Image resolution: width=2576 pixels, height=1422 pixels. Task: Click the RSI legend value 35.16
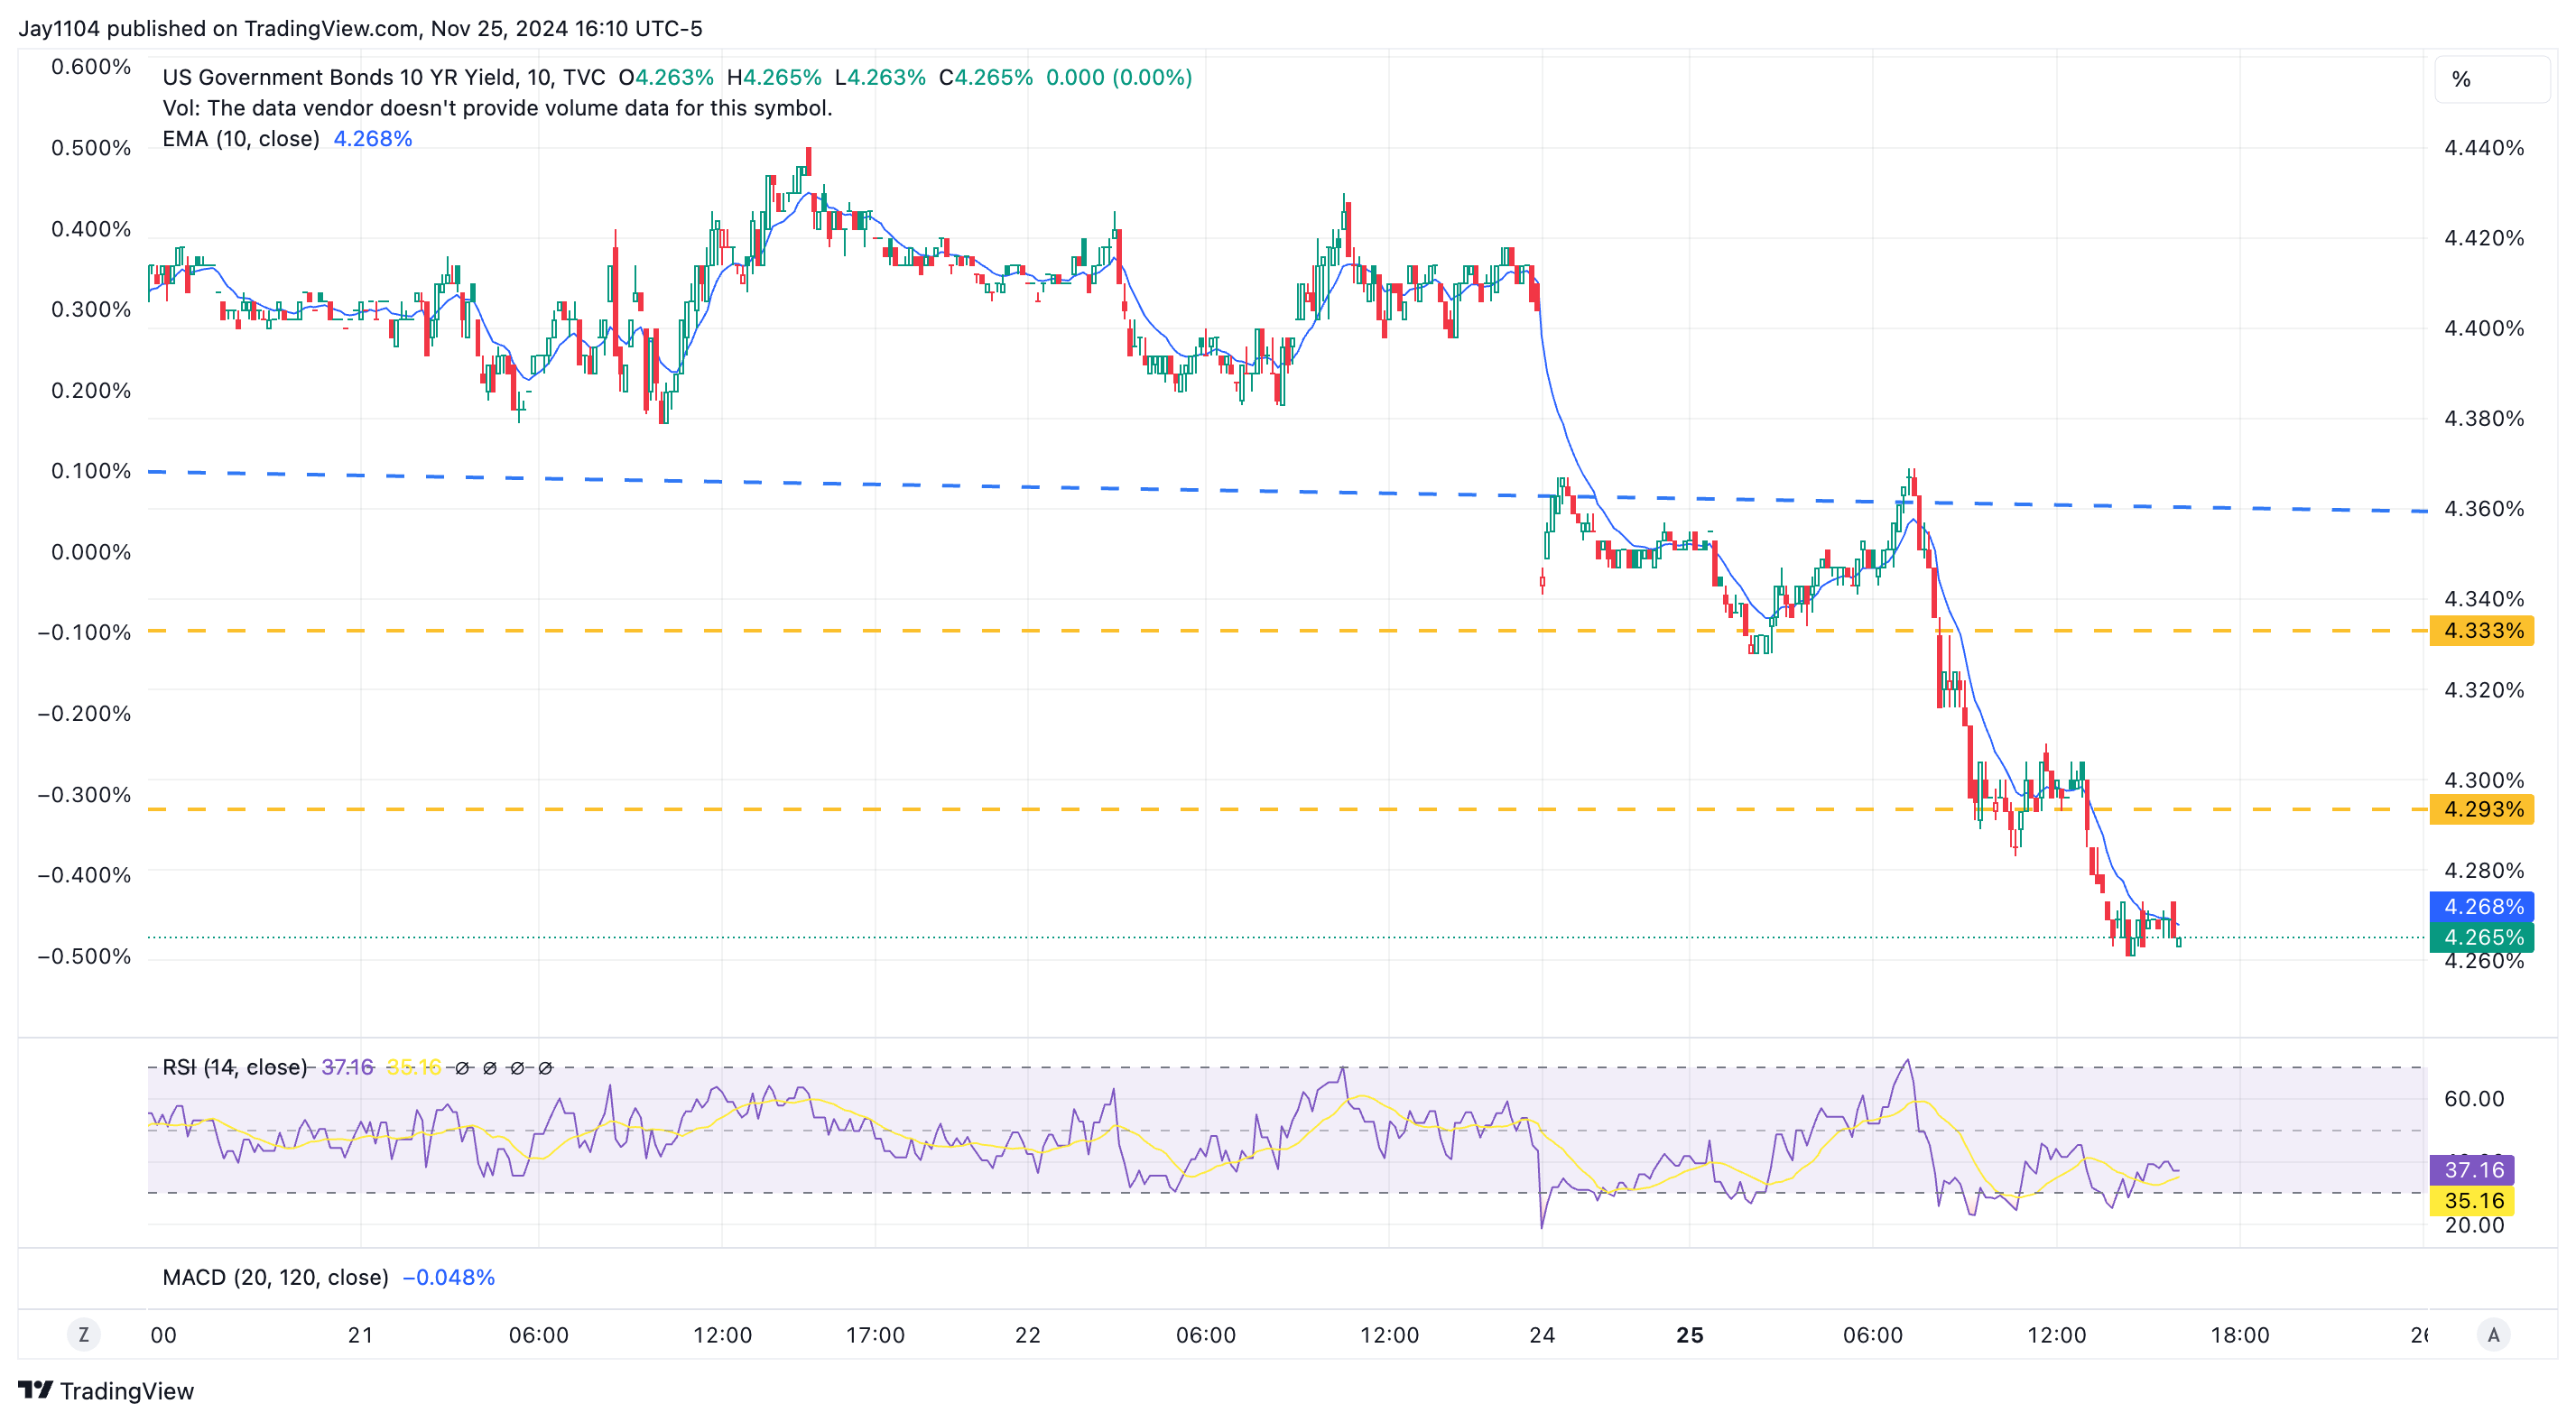click(413, 1067)
